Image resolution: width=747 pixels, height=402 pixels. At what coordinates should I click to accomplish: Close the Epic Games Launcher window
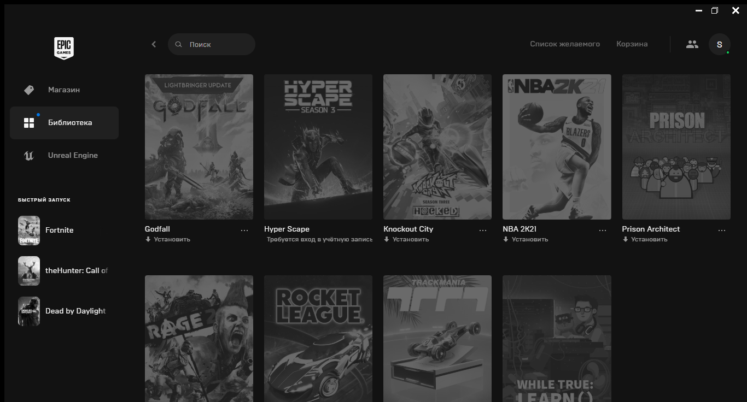736,10
